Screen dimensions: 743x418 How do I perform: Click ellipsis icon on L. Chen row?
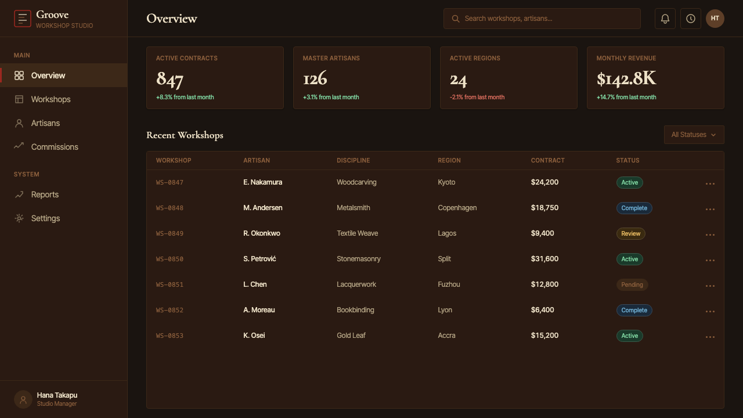710,286
